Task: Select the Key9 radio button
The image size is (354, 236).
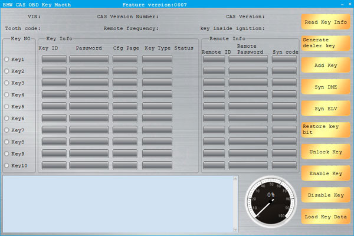Action: [x=6, y=153]
